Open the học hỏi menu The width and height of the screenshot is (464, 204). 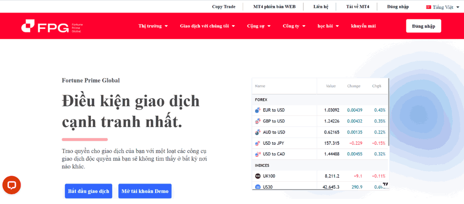coord(328,26)
